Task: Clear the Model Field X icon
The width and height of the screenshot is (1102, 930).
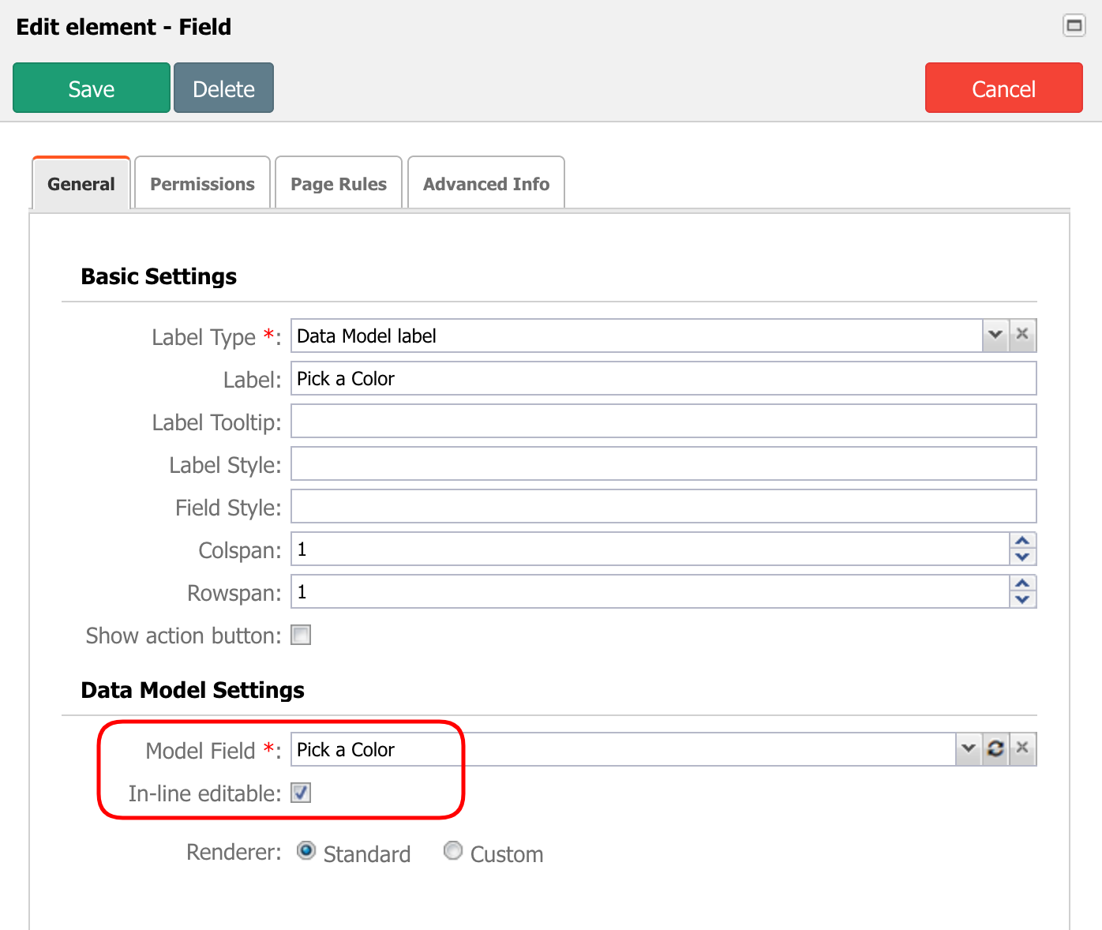Action: (1022, 748)
